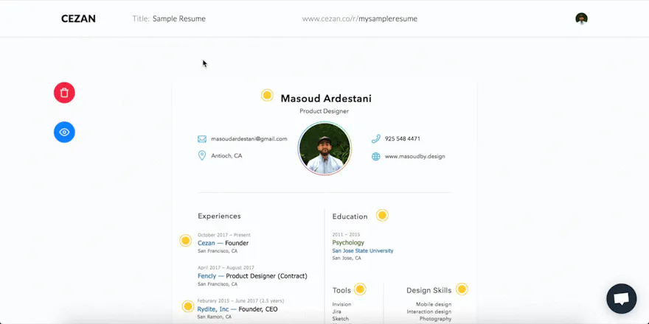Click yellow dot beside Cezan Founder entry
Image resolution: width=649 pixels, height=324 pixels.
[185, 241]
